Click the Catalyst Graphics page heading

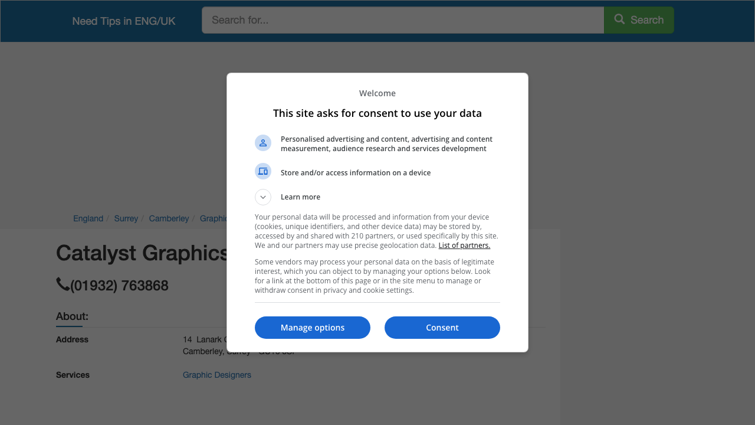(142, 253)
